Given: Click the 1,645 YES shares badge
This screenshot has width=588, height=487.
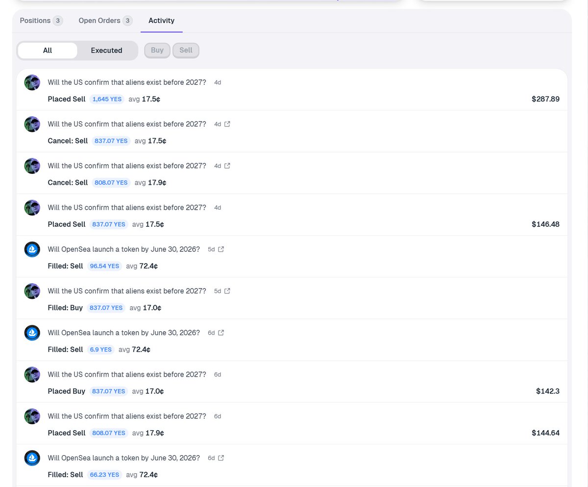Looking at the screenshot, I should pos(107,99).
